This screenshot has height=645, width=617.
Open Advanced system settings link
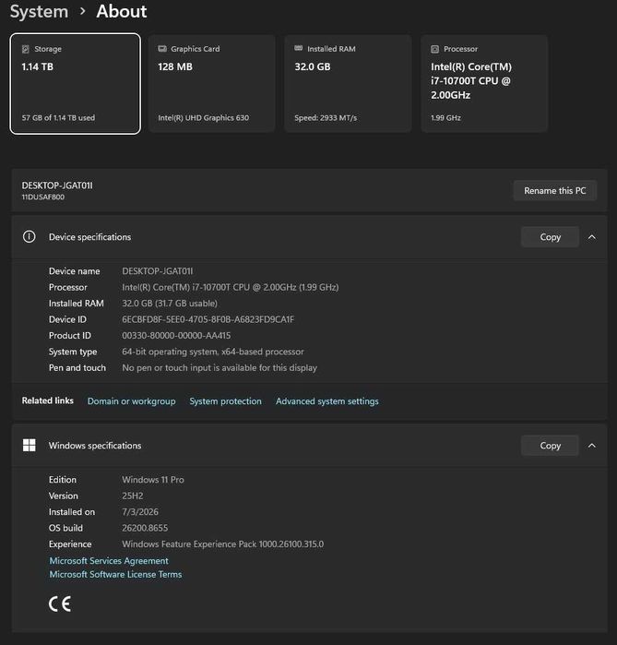pos(327,401)
